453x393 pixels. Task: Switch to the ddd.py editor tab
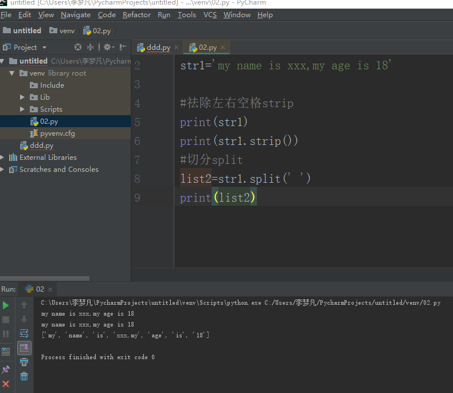[158, 47]
